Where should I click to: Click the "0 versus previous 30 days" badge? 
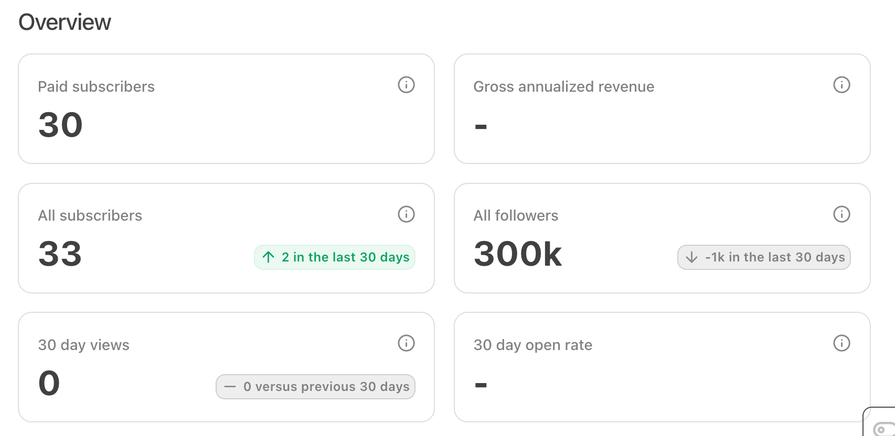point(315,387)
